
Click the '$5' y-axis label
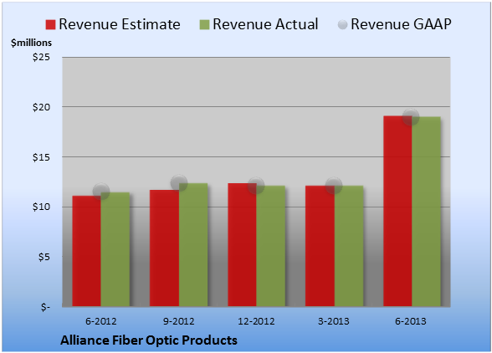pyautogui.click(x=44, y=257)
